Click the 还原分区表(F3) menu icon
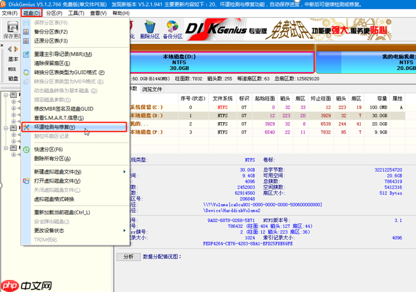 [26, 41]
